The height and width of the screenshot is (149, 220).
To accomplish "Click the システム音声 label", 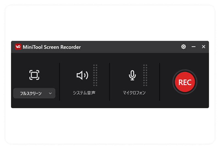I will pos(84,93).
